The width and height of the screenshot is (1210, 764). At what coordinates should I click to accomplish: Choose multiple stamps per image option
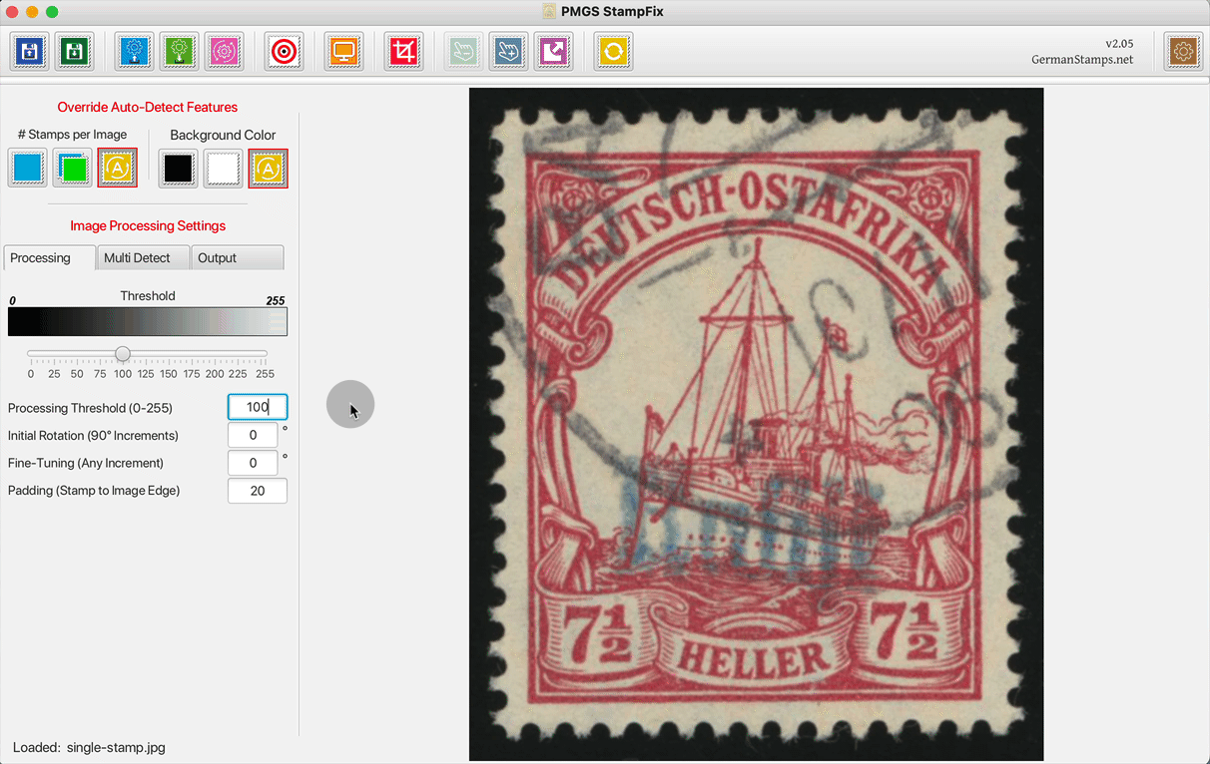pyautogui.click(x=73, y=169)
